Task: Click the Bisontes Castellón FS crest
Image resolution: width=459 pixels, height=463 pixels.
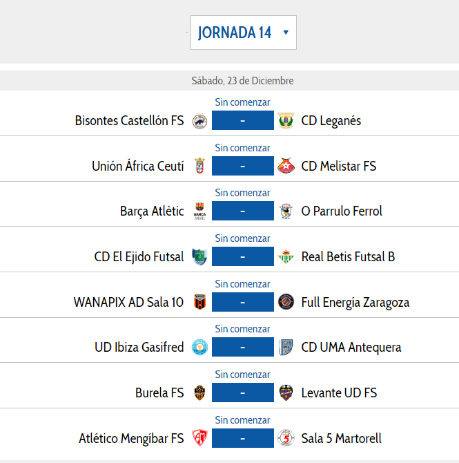Action: [199, 121]
